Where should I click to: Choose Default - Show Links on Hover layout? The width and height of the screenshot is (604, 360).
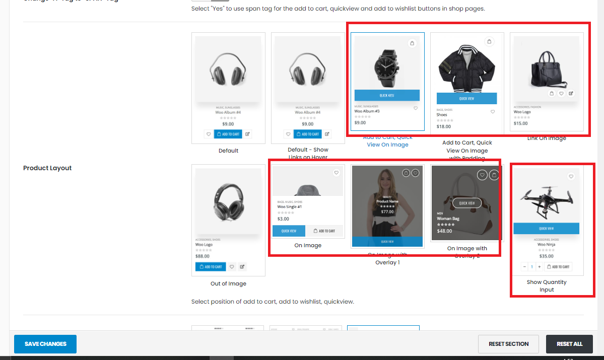click(308, 88)
